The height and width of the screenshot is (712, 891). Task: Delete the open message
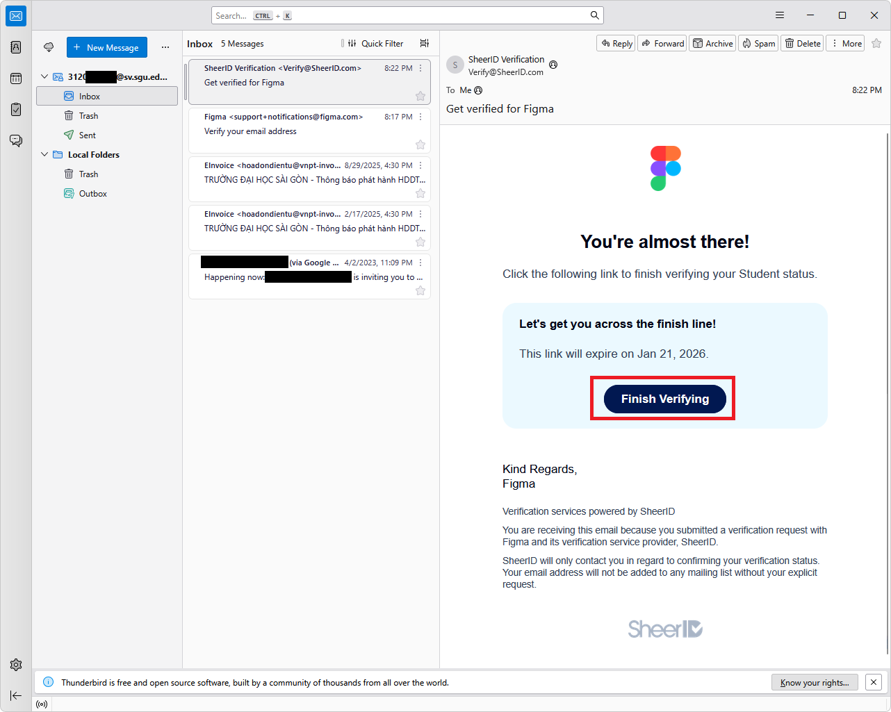pos(802,43)
